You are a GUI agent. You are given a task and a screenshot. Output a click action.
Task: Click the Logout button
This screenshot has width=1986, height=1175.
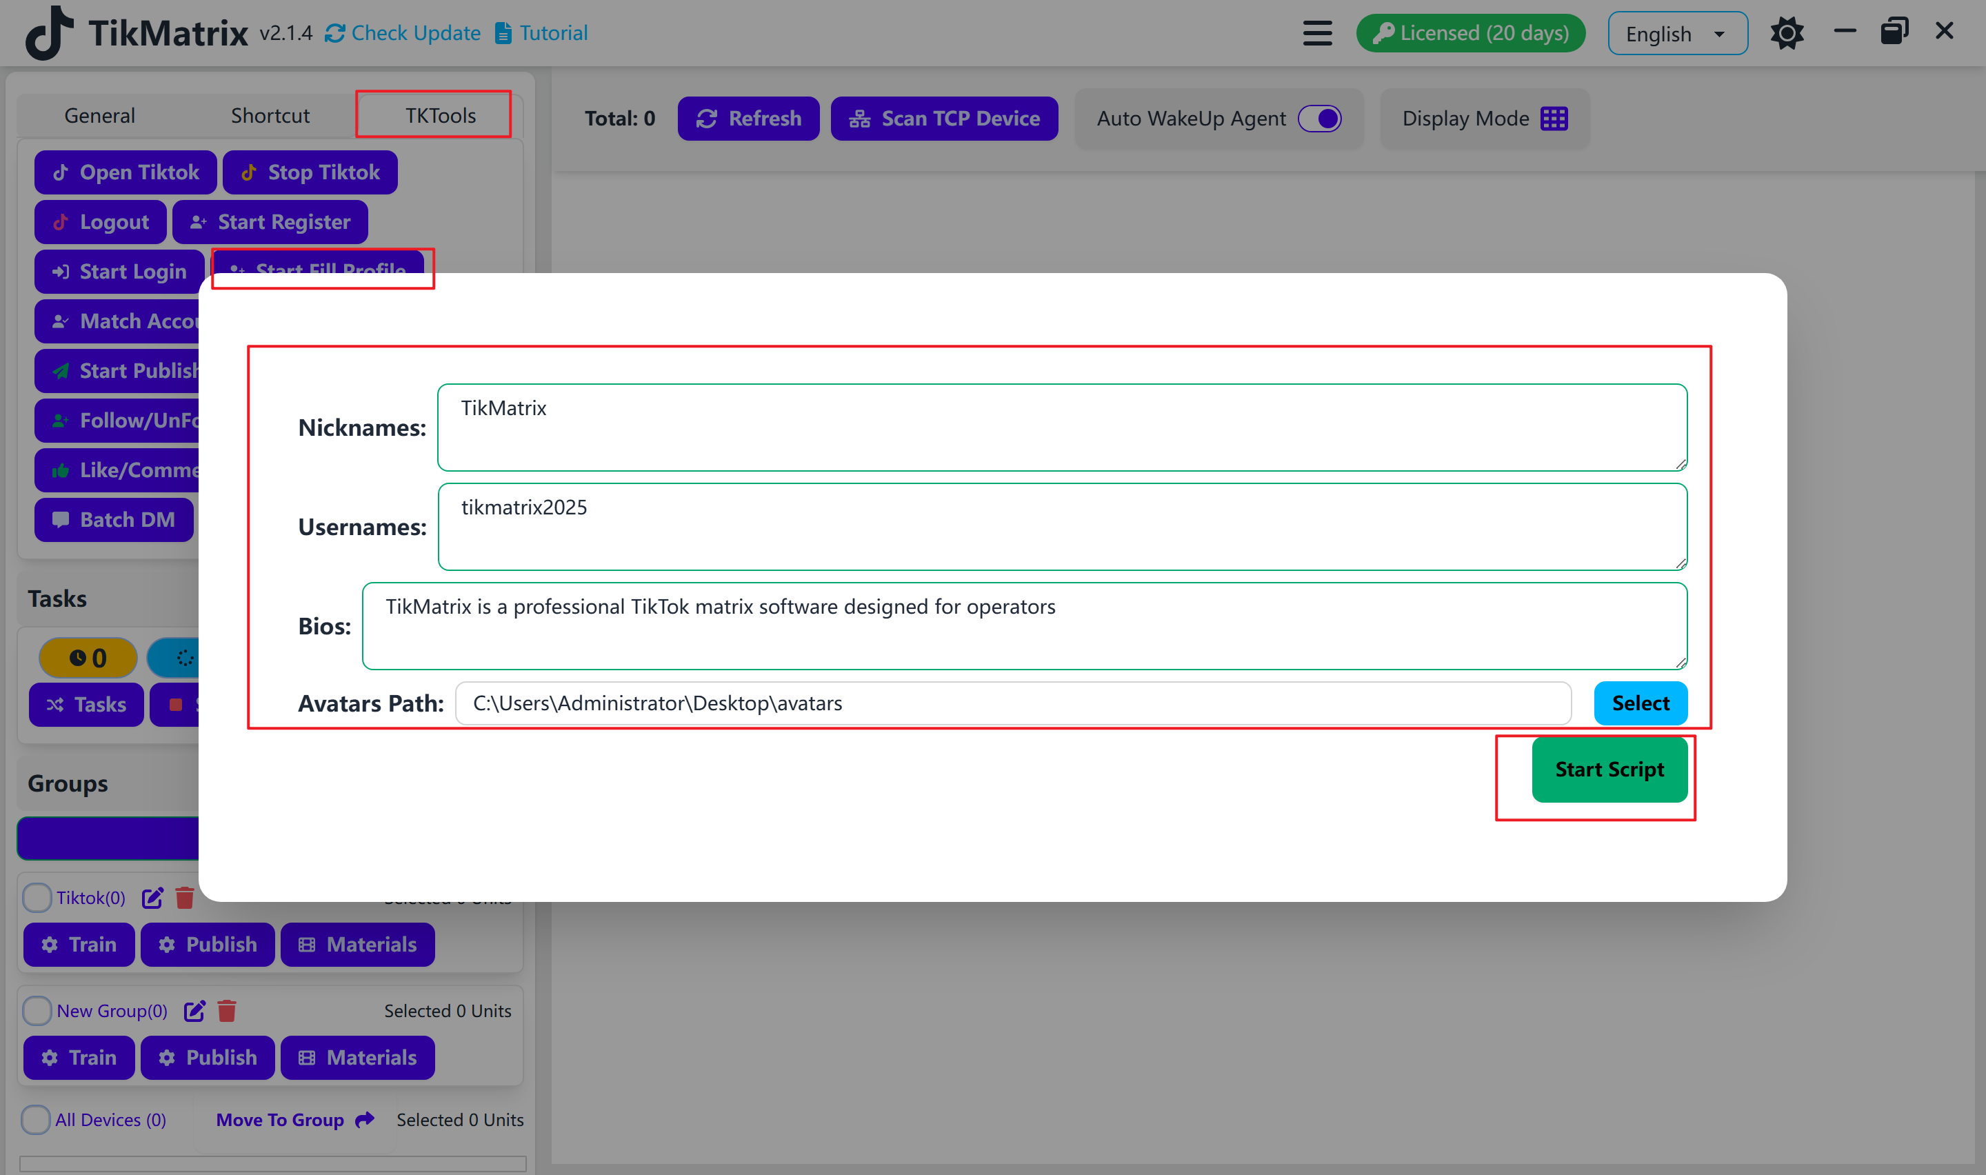pyautogui.click(x=101, y=222)
